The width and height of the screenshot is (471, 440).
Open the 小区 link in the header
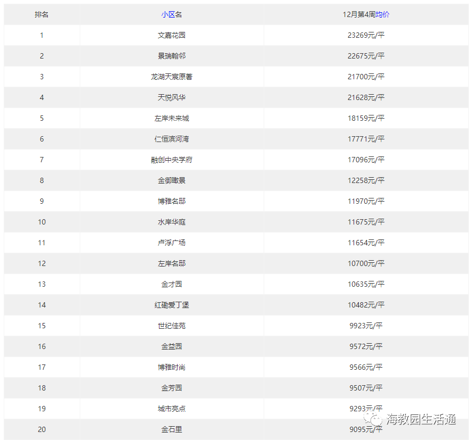click(168, 14)
